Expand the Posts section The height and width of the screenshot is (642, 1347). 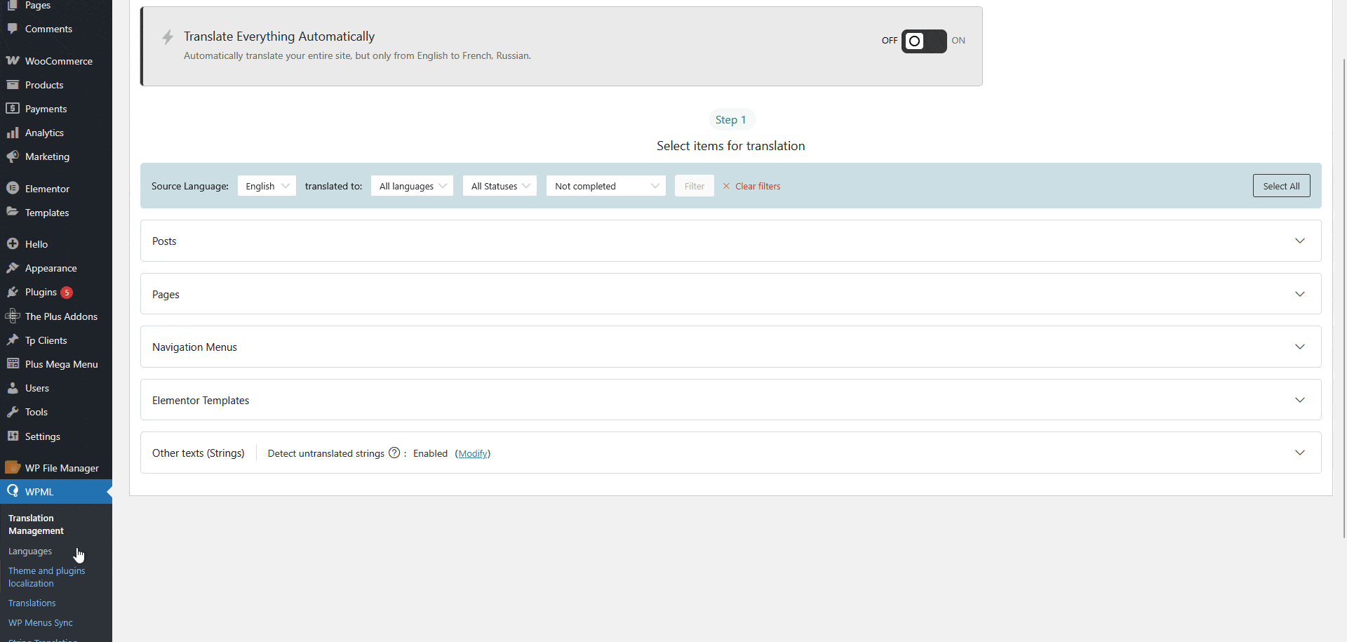pyautogui.click(x=1299, y=241)
